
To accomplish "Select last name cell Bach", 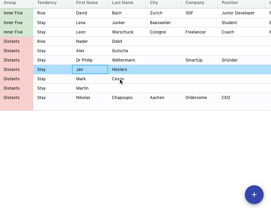I will point(127,13).
